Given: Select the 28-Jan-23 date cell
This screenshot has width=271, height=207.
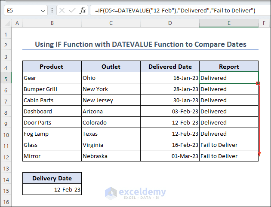Looking at the screenshot, I should (x=170, y=89).
